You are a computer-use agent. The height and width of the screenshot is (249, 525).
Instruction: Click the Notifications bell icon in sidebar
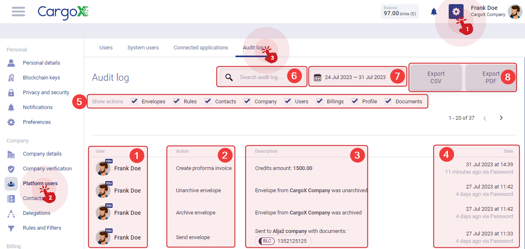(11, 107)
